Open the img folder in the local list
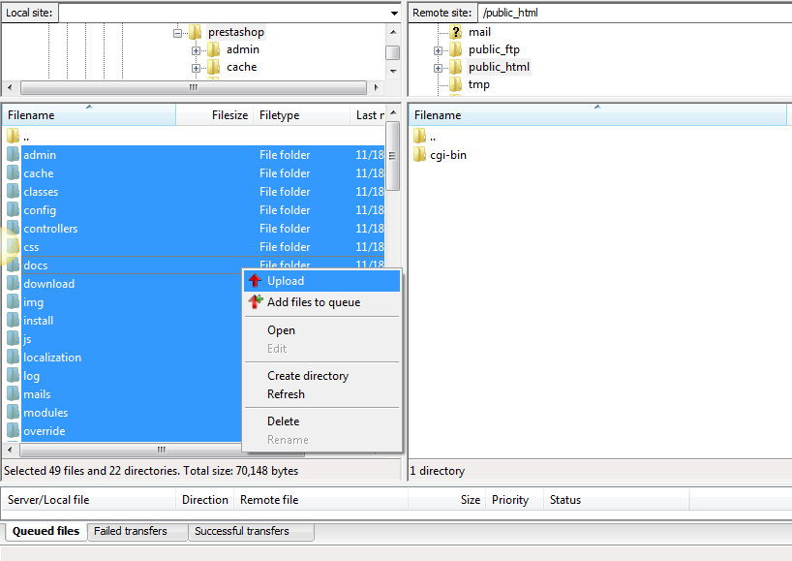 34,301
